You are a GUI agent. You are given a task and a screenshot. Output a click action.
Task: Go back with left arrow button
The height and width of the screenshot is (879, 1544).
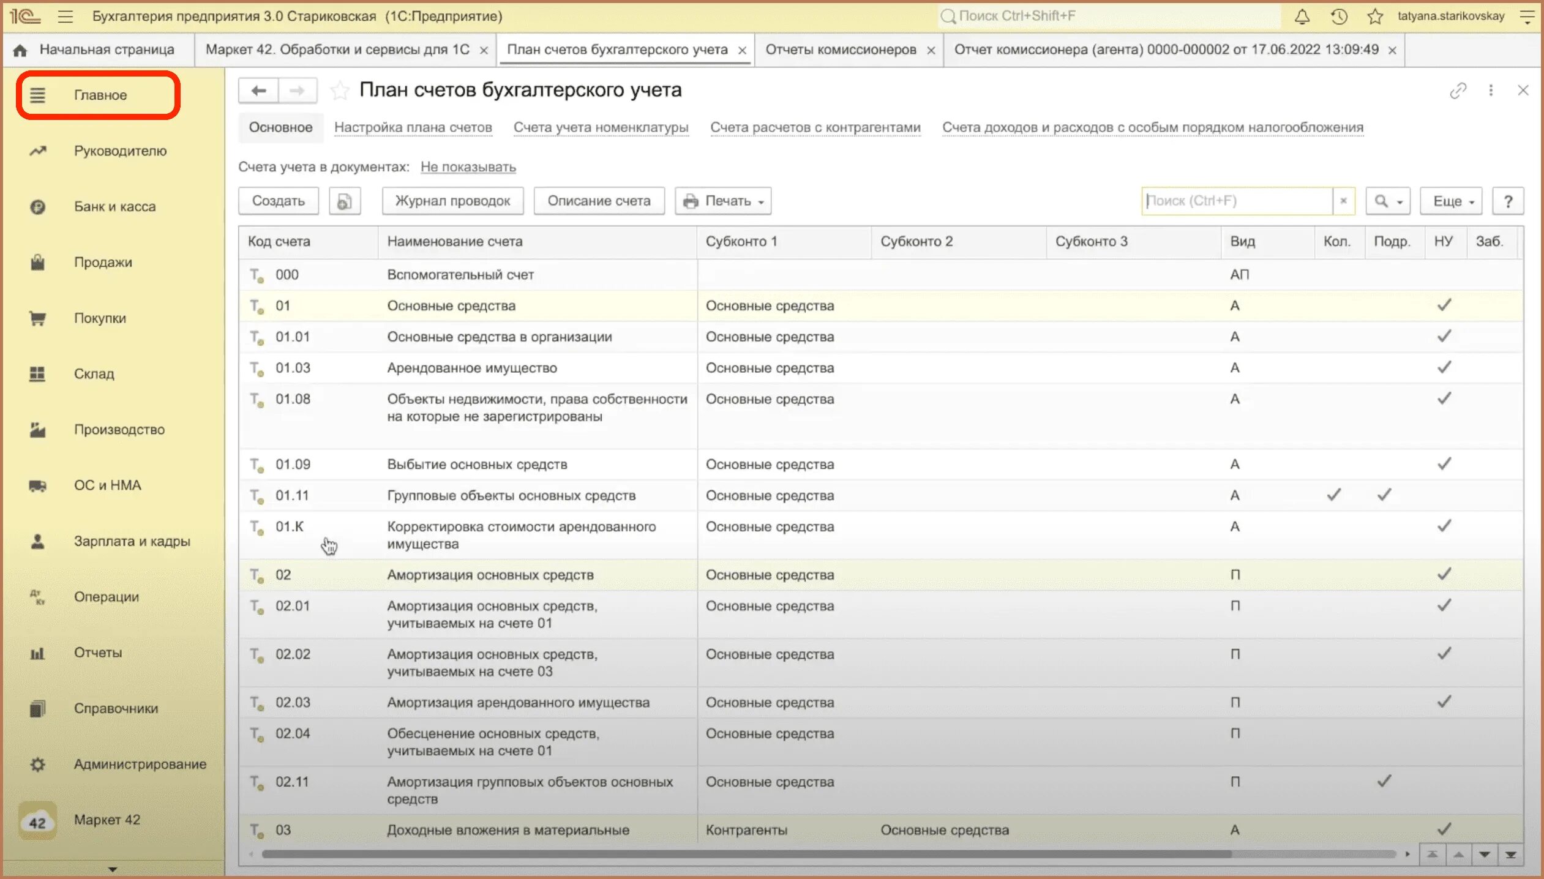click(x=258, y=91)
